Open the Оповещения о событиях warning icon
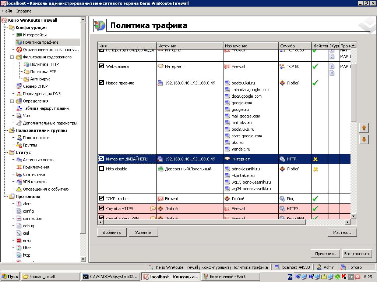This screenshot has height=282, width=377. [19, 189]
